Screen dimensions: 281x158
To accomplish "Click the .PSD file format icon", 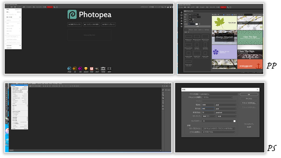I will (x=69, y=69).
